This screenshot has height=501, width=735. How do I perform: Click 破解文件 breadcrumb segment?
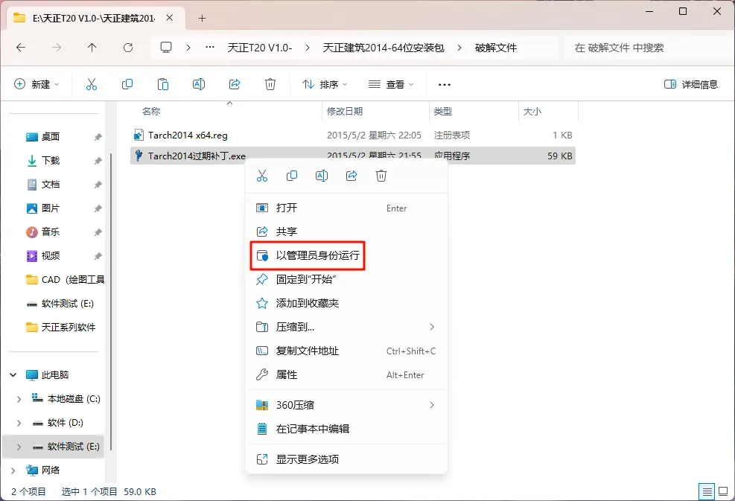(496, 48)
